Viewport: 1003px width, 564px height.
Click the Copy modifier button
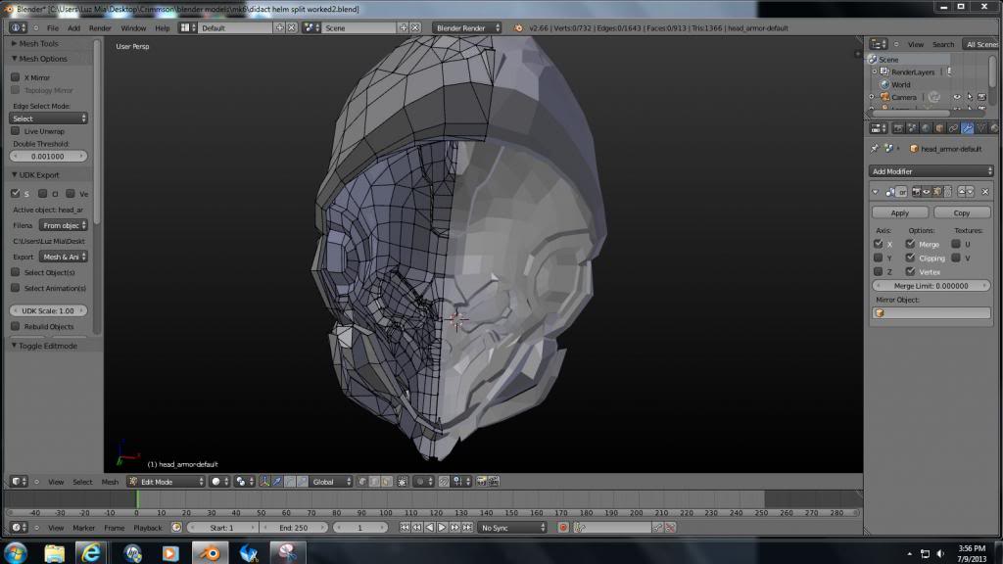click(962, 212)
